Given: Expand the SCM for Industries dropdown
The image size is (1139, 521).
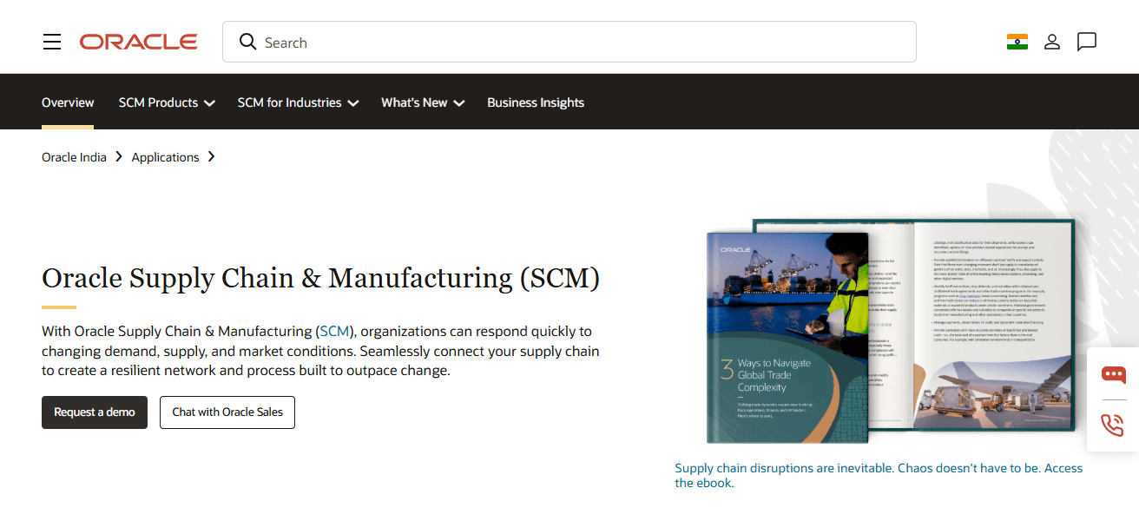Looking at the screenshot, I should [x=298, y=102].
